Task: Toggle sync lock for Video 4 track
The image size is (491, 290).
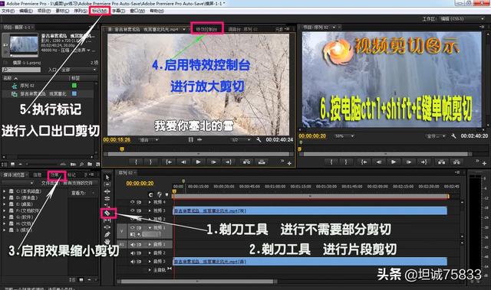Action: pyautogui.click(x=139, y=202)
